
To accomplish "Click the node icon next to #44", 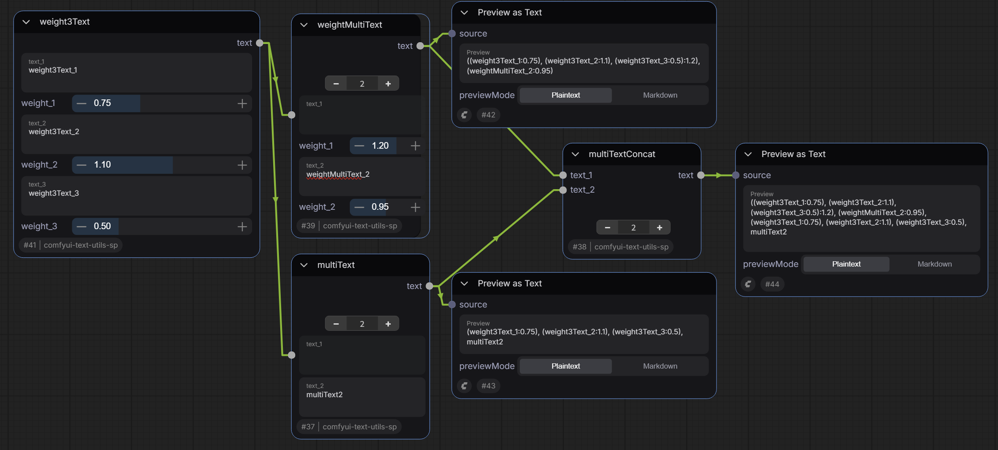I will (x=748, y=284).
